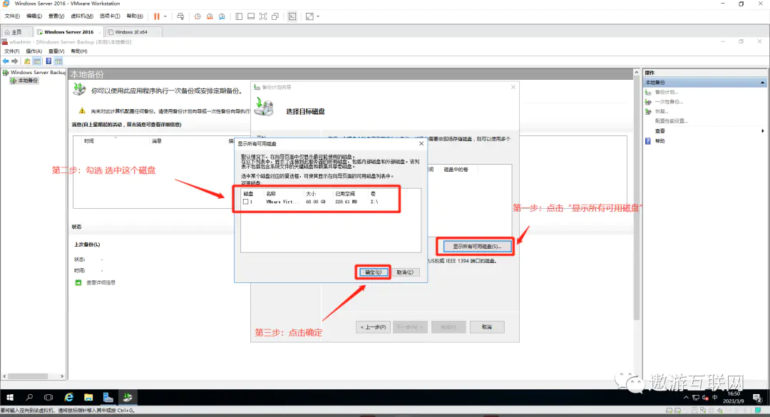Click the wizard 取消 button
The image size is (770, 417).
coord(487,327)
